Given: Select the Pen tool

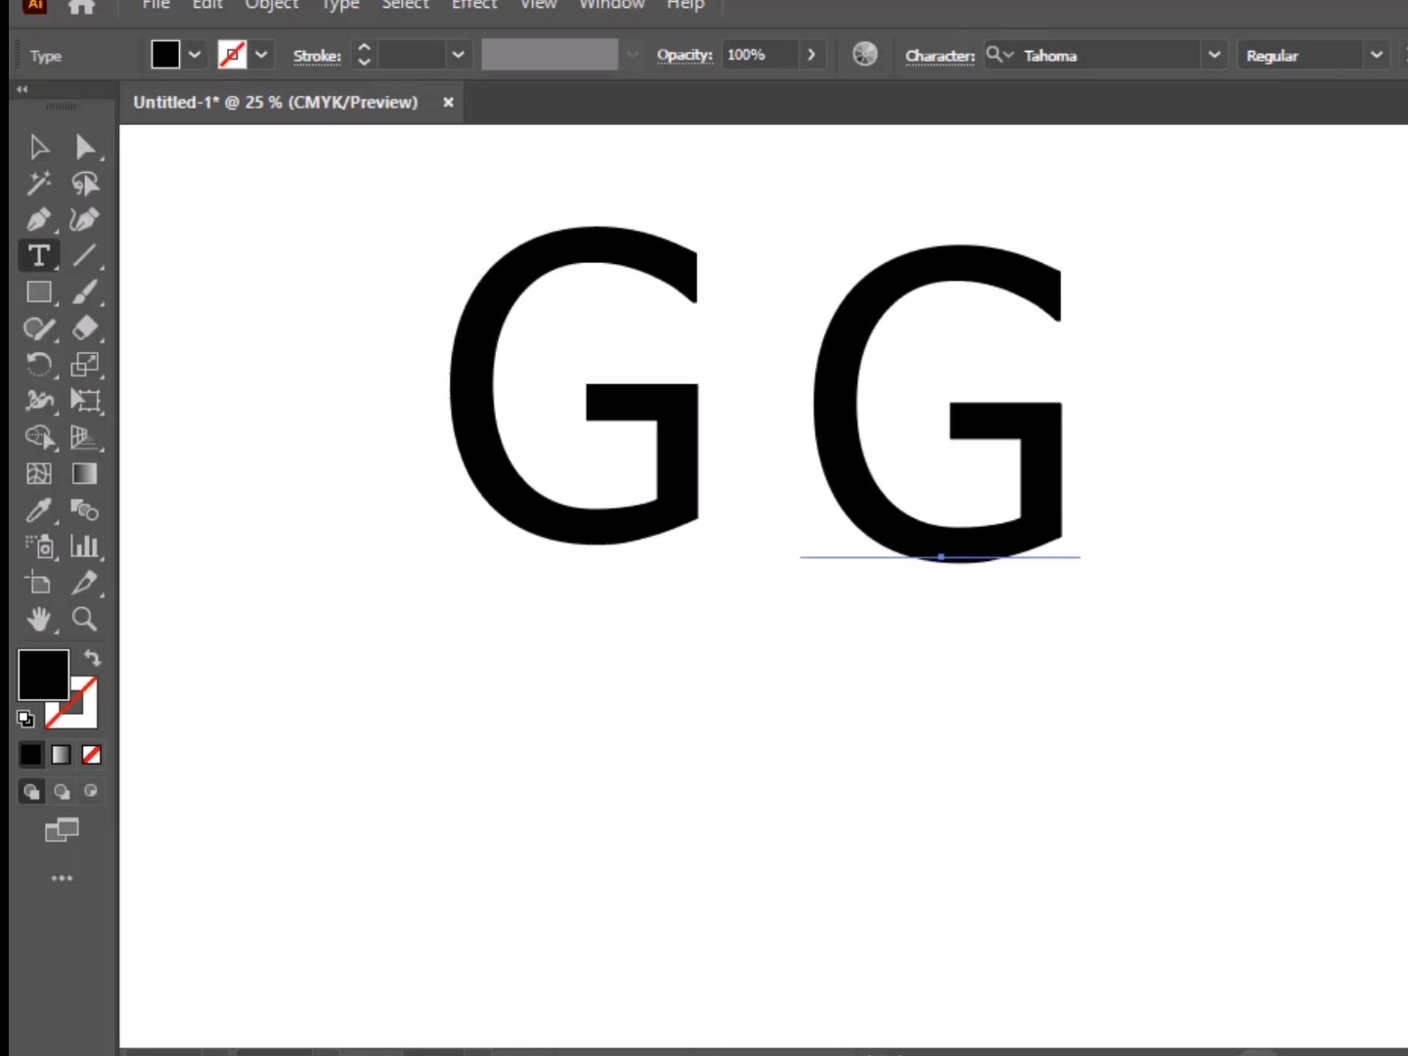Looking at the screenshot, I should click(39, 220).
